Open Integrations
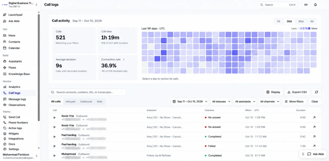 point(16,139)
